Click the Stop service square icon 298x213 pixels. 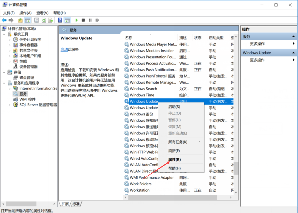pyautogui.click(x=83, y=20)
